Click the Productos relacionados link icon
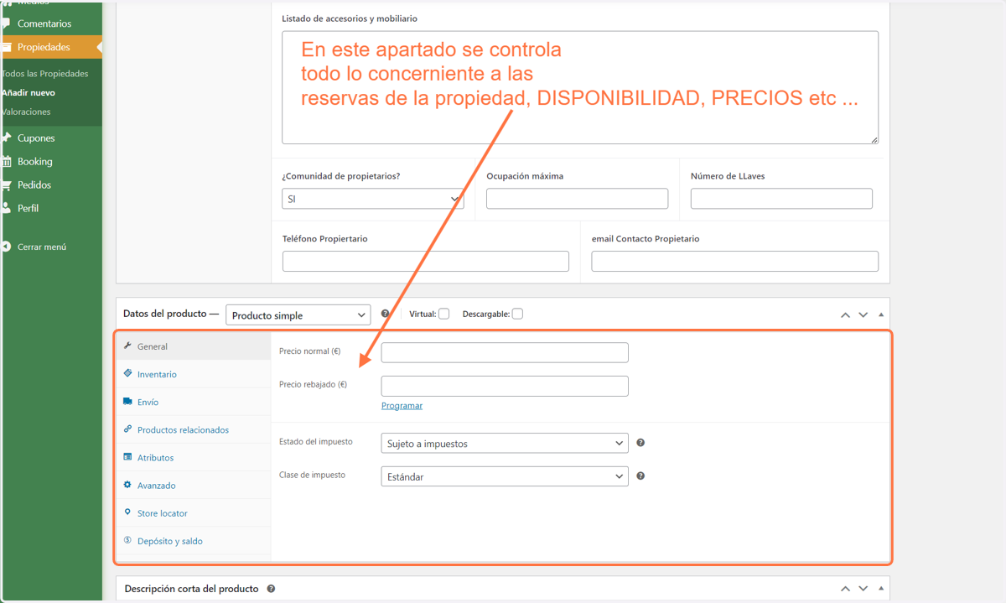1006x603 pixels. click(127, 429)
